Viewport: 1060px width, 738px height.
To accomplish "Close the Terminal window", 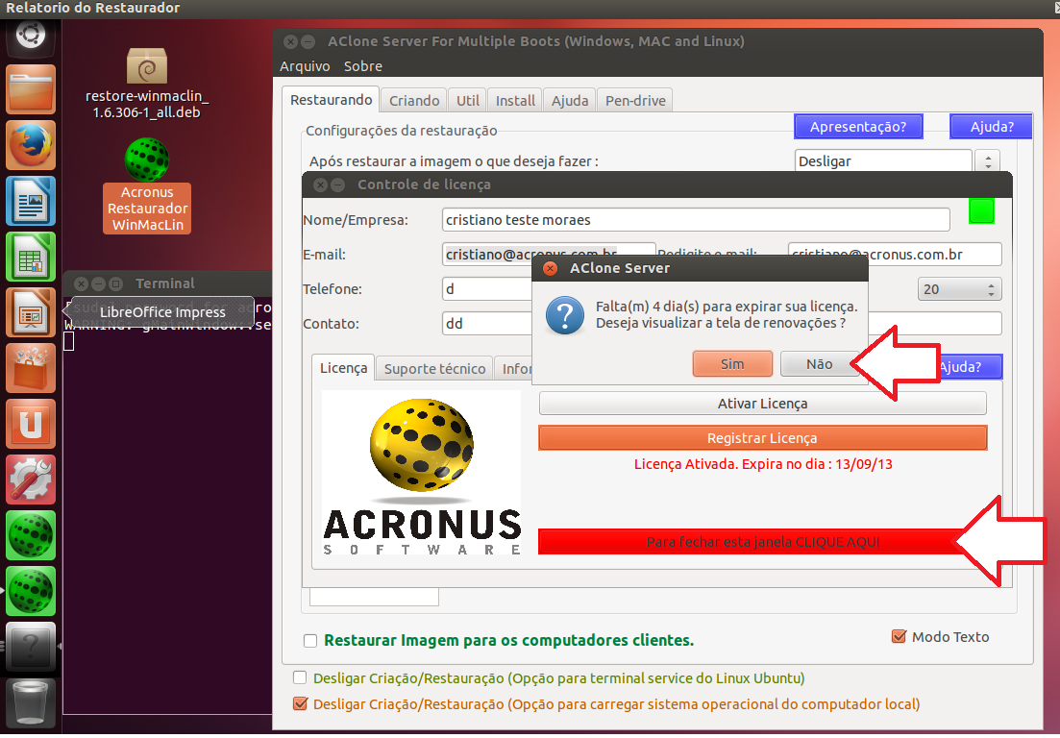I will [81, 283].
